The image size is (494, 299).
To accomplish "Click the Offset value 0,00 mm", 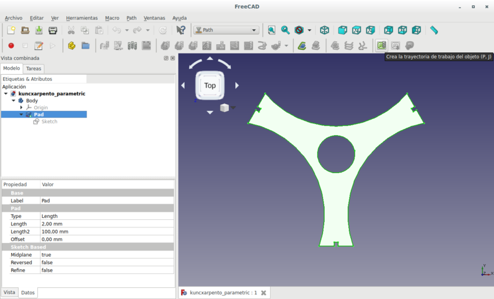I will pyautogui.click(x=107, y=239).
